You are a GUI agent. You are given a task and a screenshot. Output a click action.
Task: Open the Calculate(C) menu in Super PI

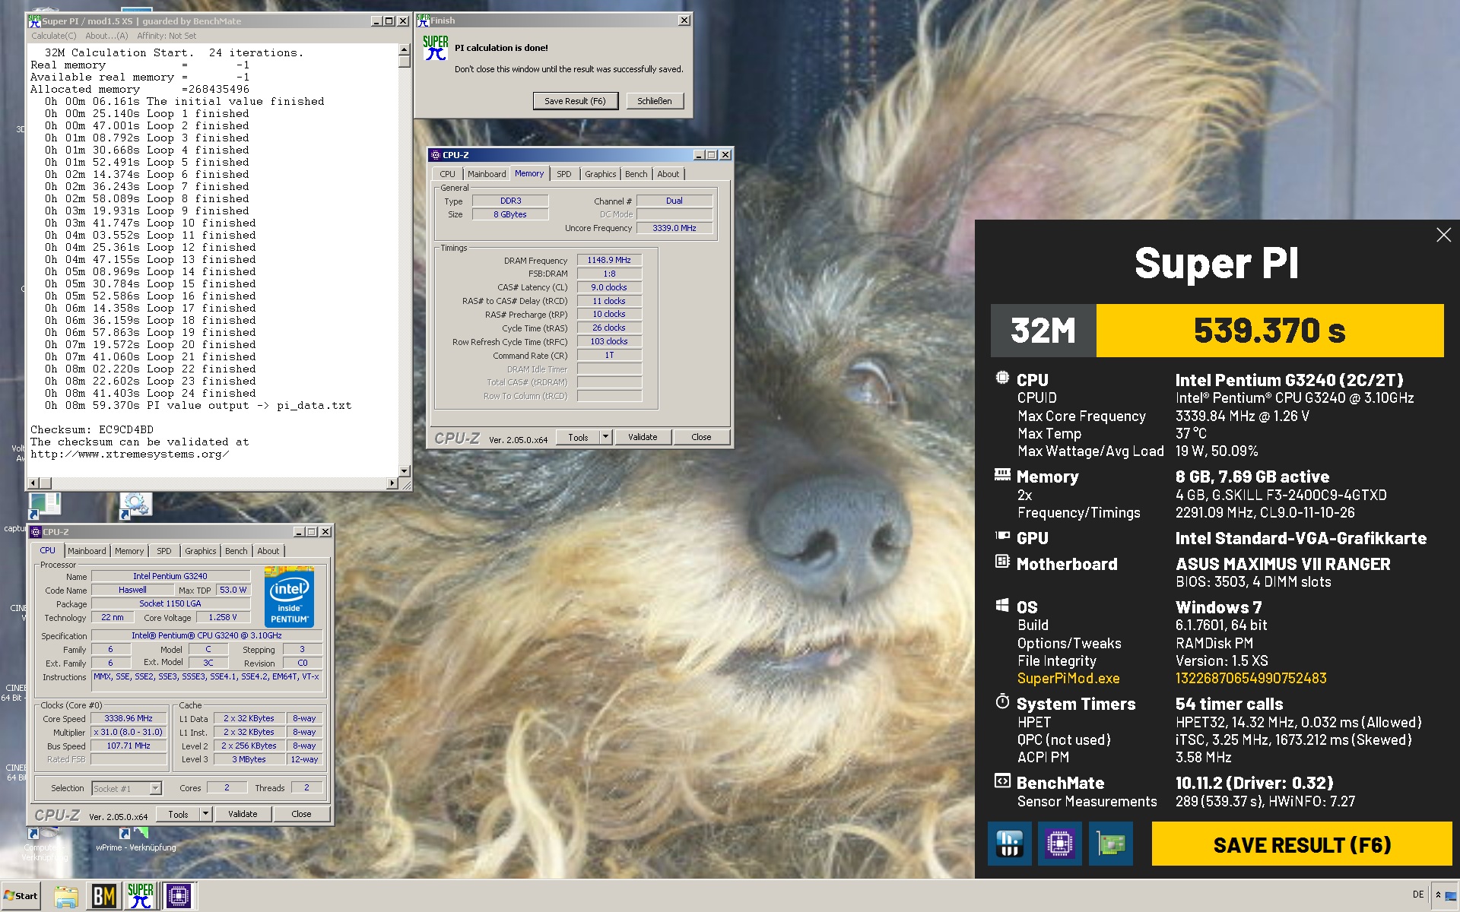coord(54,36)
